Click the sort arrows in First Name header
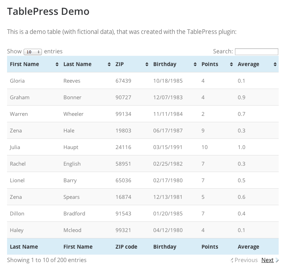Image resolution: width=285 pixels, height=267 pixels. [57, 64]
